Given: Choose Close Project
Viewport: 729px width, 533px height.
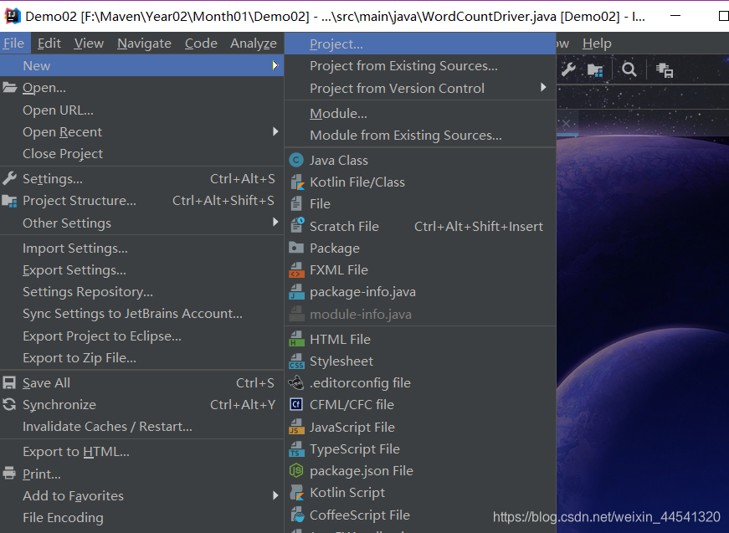Looking at the screenshot, I should click(x=141, y=153).
